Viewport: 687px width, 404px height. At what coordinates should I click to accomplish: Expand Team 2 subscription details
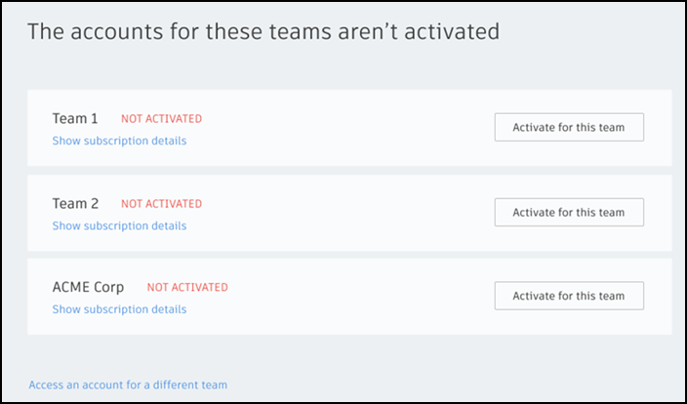coord(119,225)
